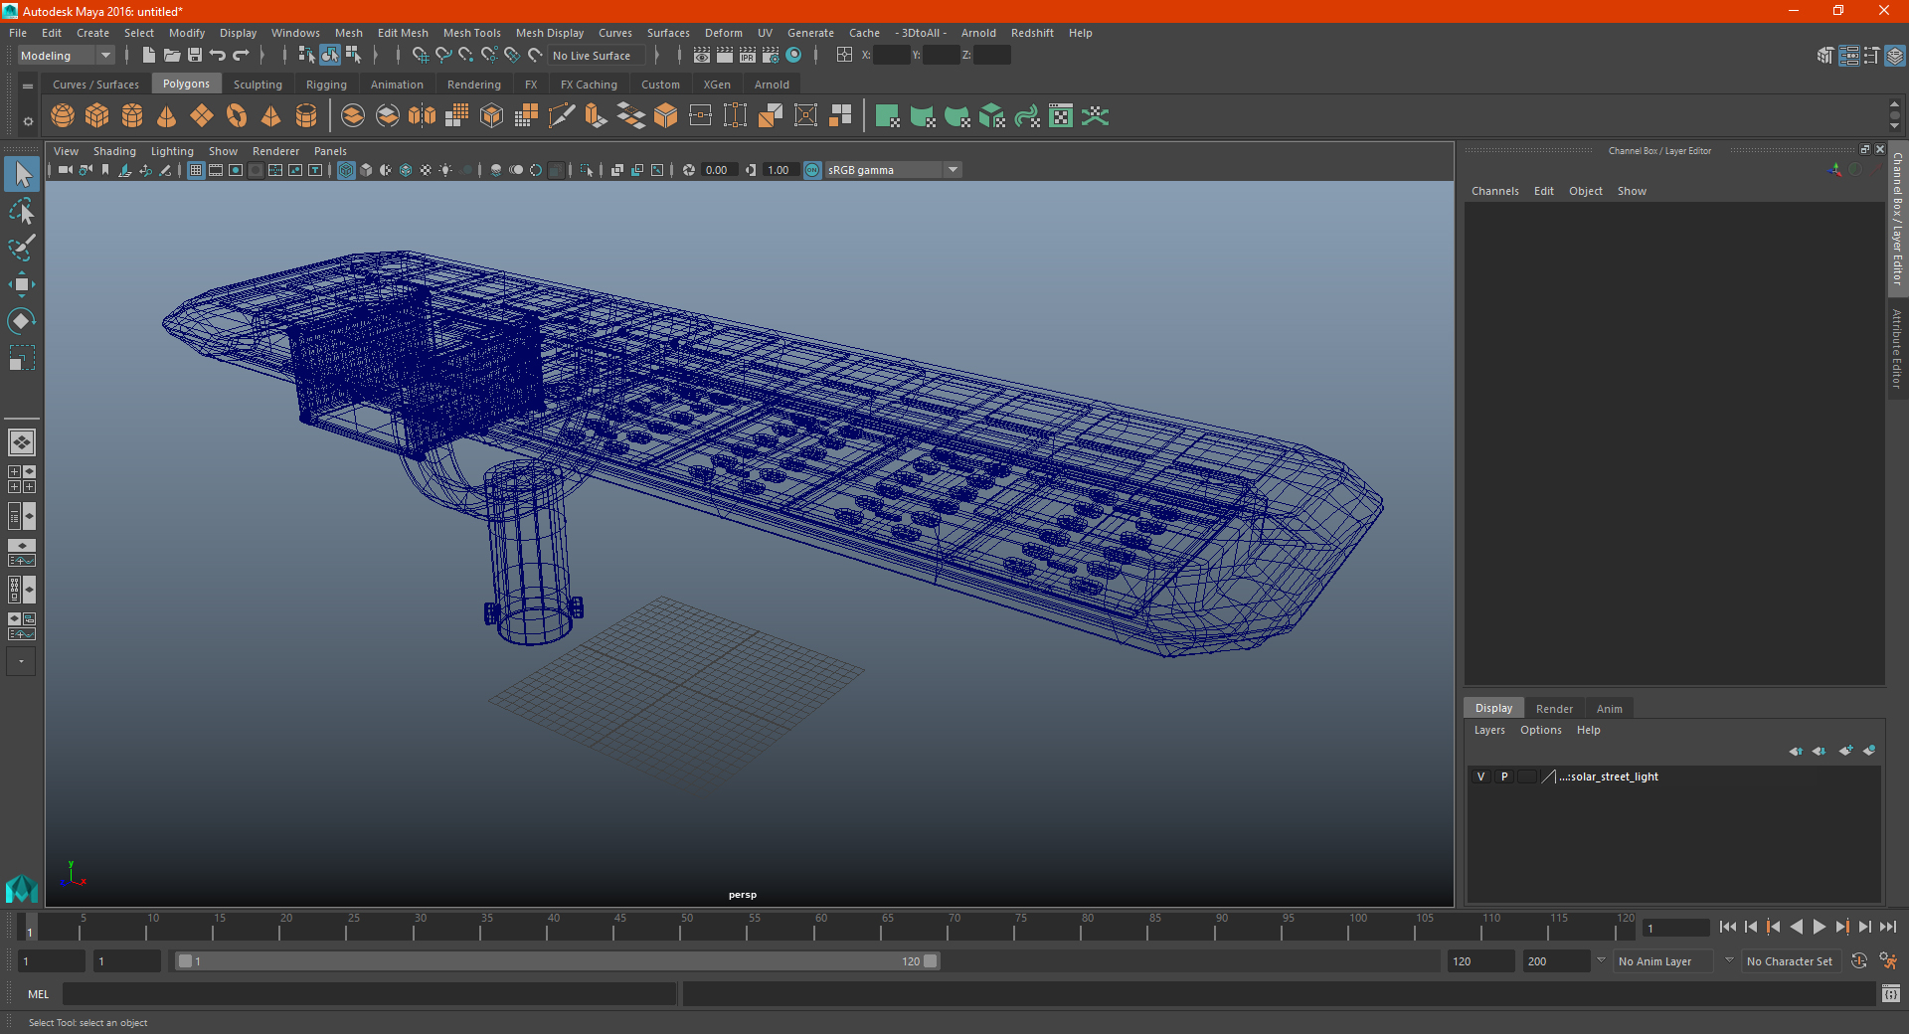This screenshot has height=1034, width=1909.
Task: Open the Channels menu in Channel Box
Action: [x=1494, y=191]
